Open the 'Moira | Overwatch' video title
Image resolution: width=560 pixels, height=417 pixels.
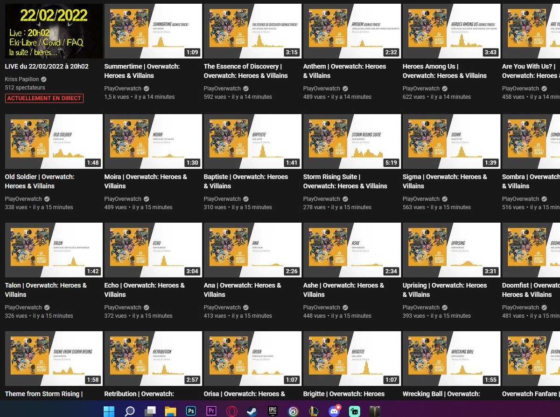pyautogui.click(x=146, y=181)
